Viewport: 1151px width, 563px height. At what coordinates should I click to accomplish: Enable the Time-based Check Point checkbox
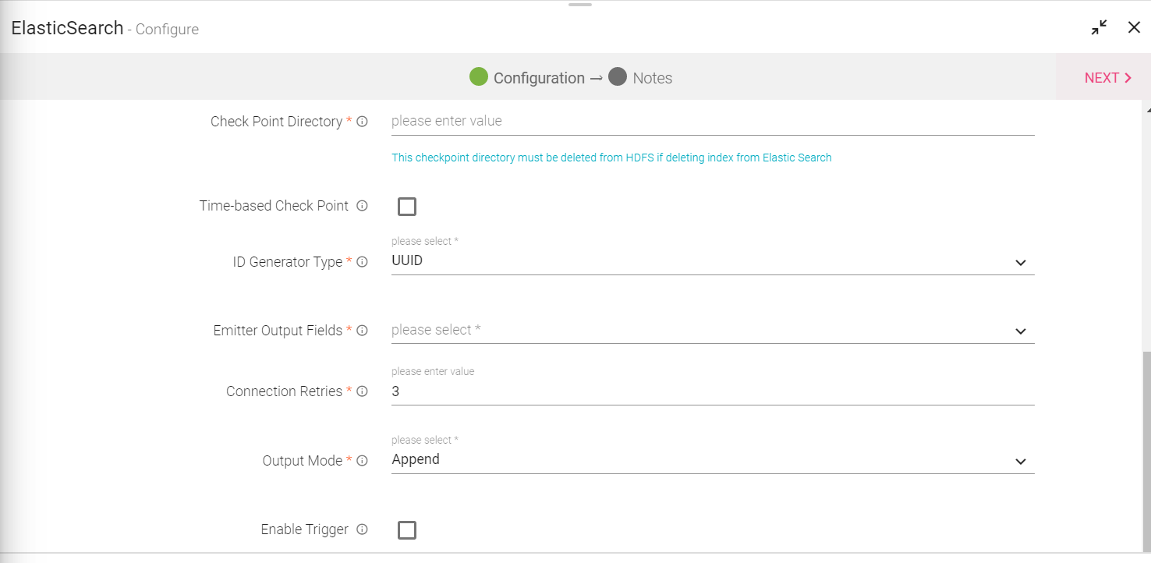pos(407,207)
